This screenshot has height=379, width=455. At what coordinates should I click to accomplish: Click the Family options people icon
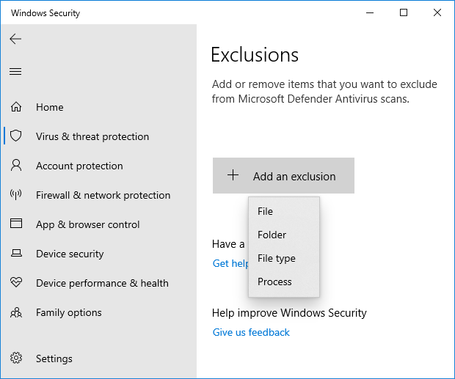tap(15, 312)
